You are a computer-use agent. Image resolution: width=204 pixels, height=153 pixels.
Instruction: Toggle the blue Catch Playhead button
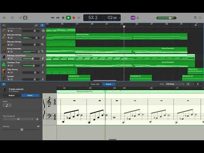[x=42, y=25]
